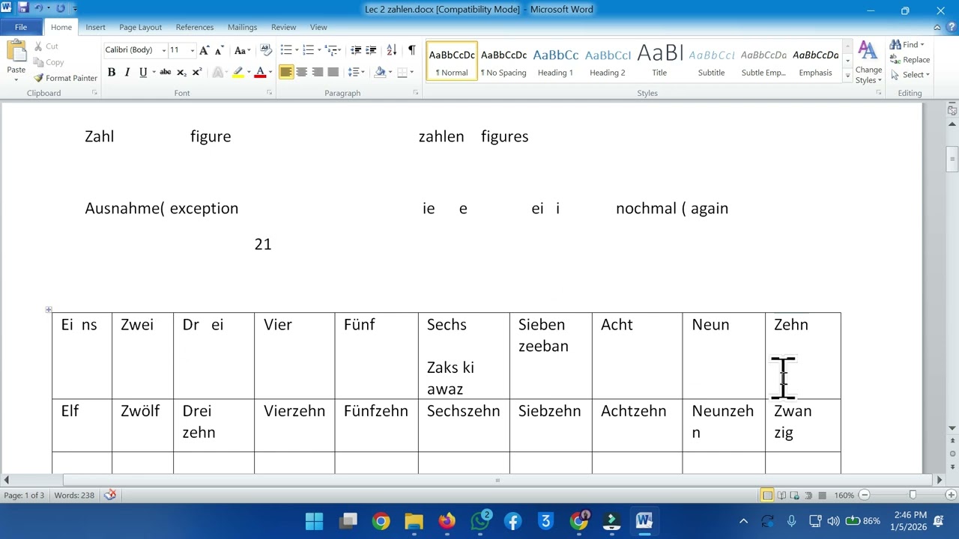Justify the paragraph text
Screen dimensions: 959x539
(x=333, y=72)
